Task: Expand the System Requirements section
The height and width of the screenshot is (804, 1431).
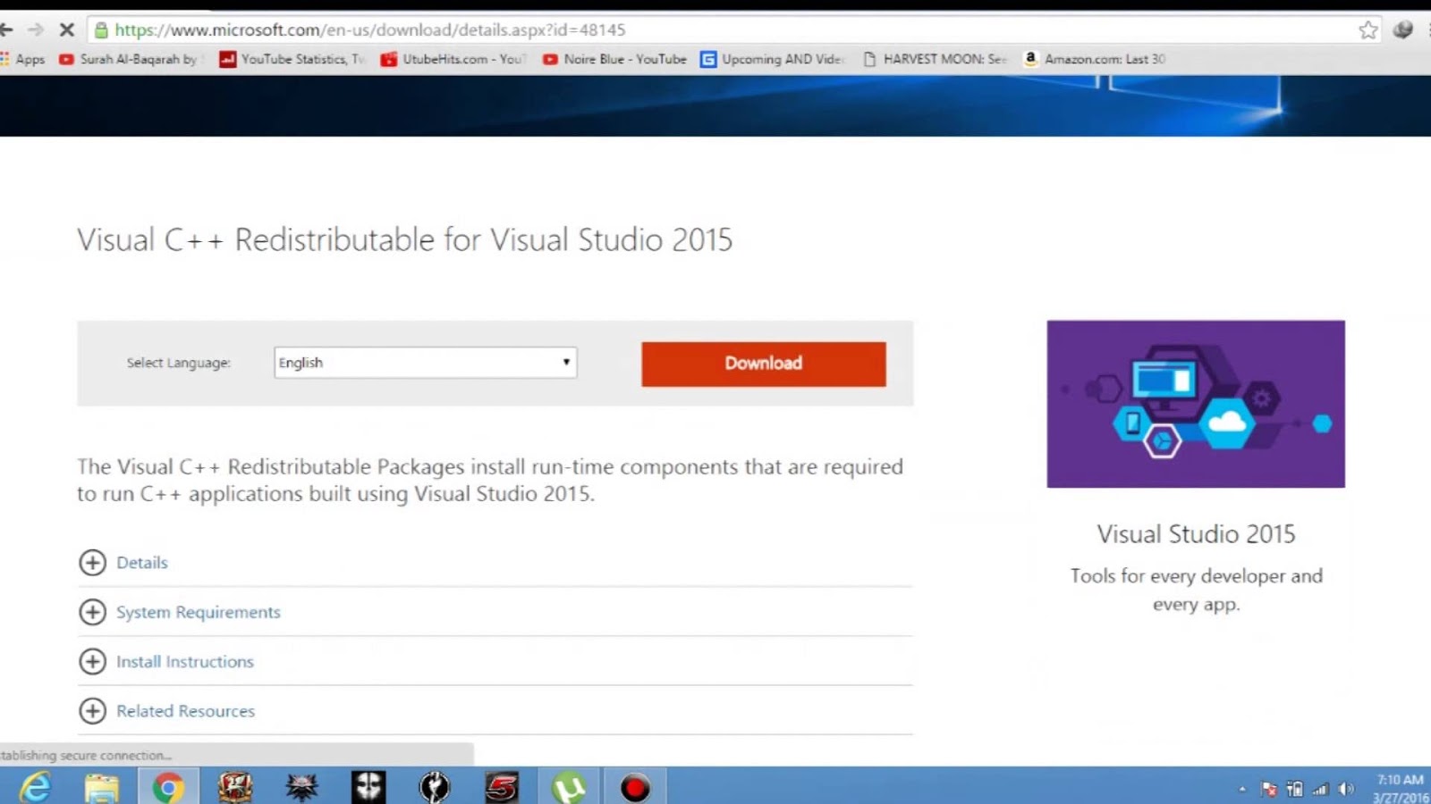Action: 92,612
